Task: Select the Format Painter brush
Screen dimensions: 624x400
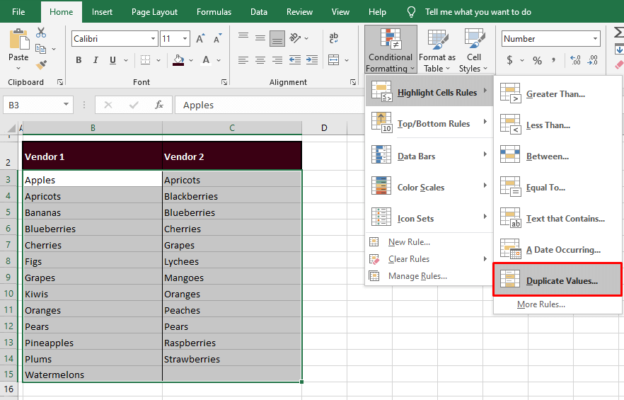Action: [41, 64]
